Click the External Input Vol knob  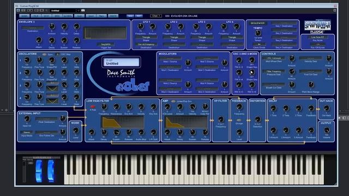pyautogui.click(x=27, y=119)
